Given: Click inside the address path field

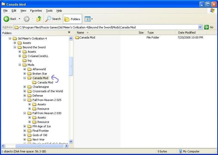Looking at the screenshot, I should click(x=106, y=27).
